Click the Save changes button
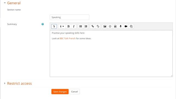The width and height of the screenshot is (176, 99). (60, 92)
